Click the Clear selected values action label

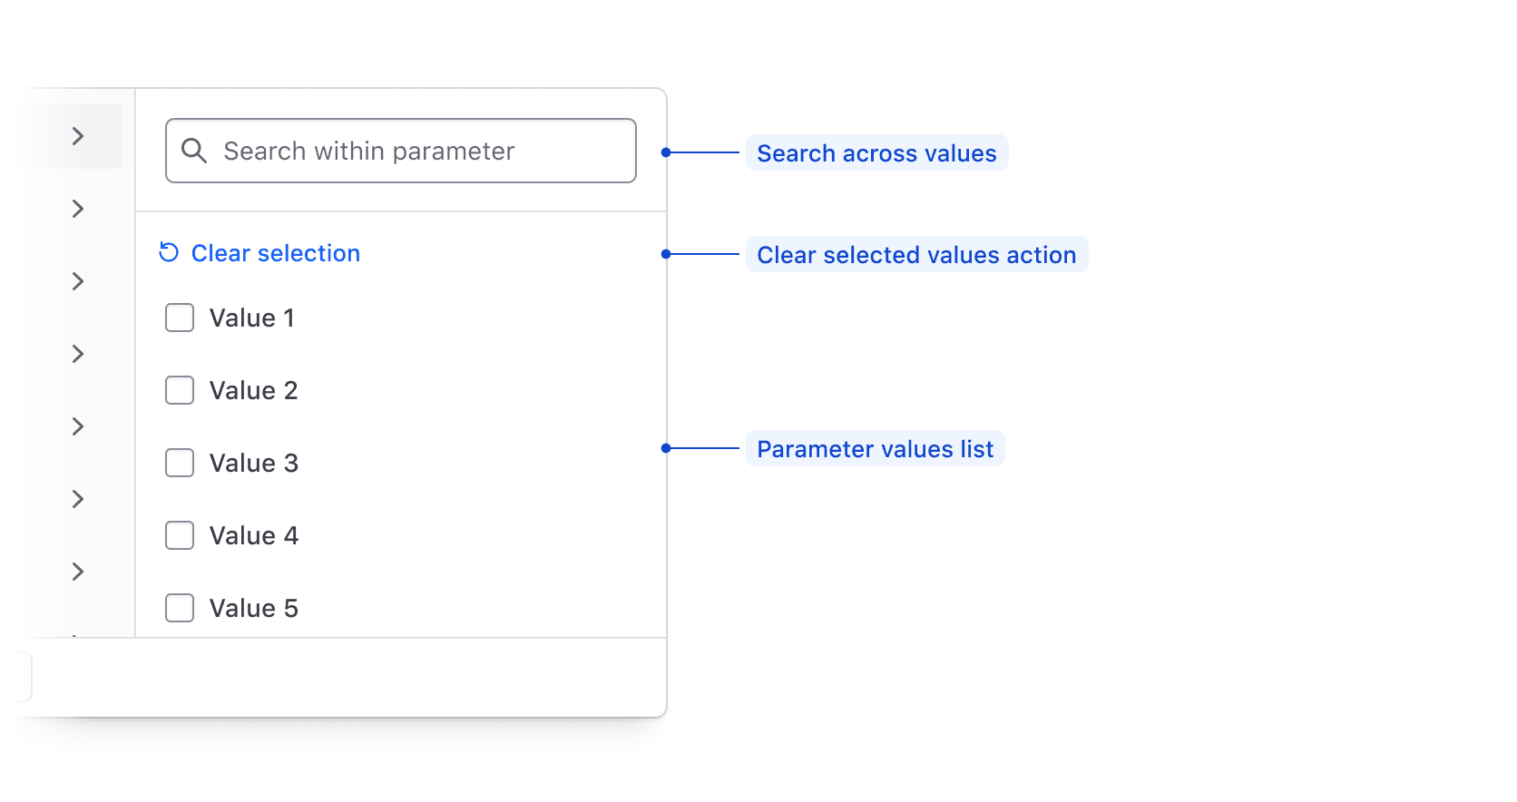point(916,255)
